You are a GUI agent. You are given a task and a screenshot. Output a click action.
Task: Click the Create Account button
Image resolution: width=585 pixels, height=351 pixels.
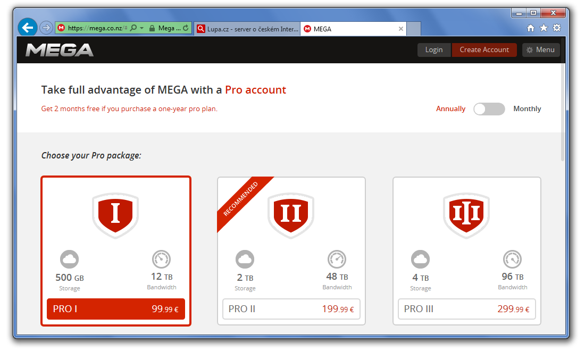(484, 50)
